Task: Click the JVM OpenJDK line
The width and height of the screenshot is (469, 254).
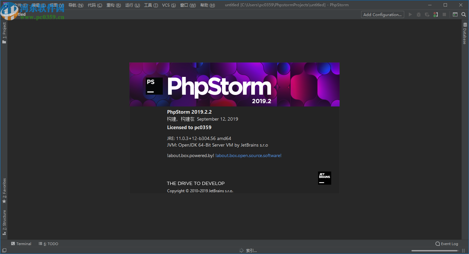Action: click(217, 145)
